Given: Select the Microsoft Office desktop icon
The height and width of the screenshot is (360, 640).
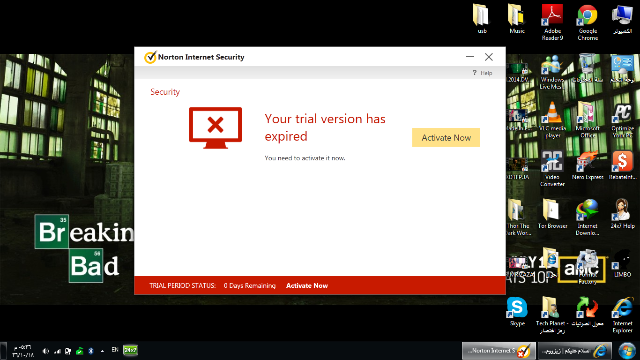Looking at the screenshot, I should coord(588,120).
